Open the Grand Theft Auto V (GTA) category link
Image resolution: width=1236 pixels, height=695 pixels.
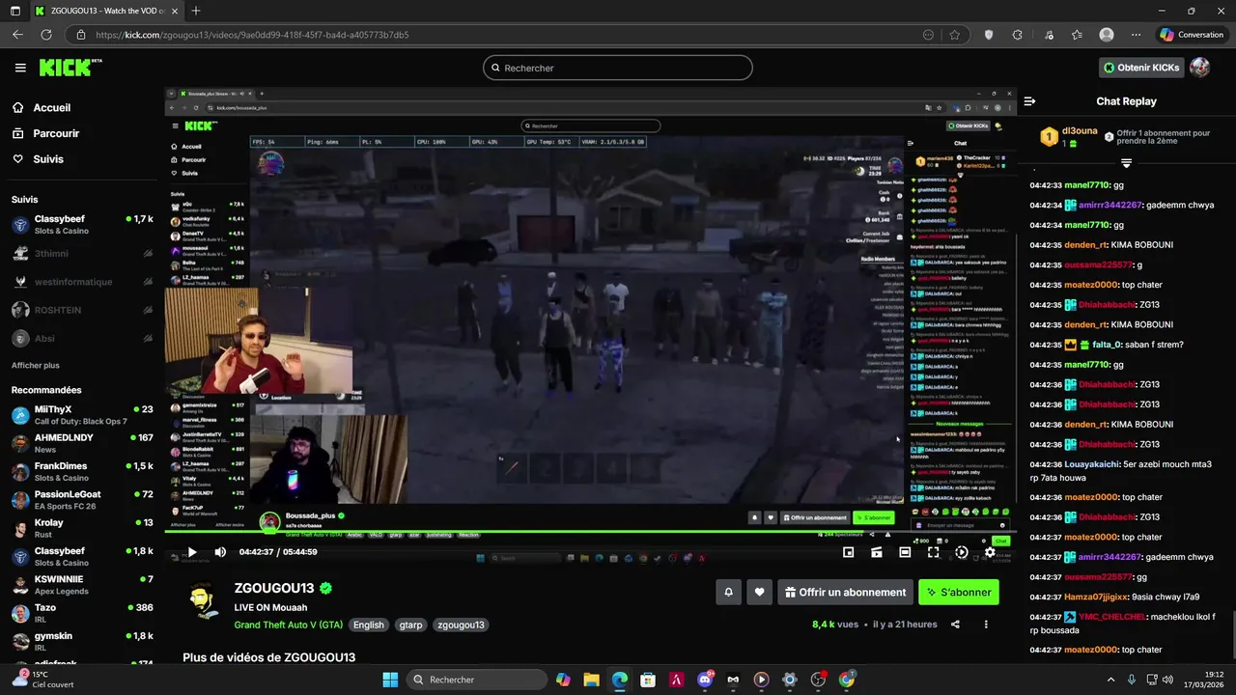click(288, 625)
